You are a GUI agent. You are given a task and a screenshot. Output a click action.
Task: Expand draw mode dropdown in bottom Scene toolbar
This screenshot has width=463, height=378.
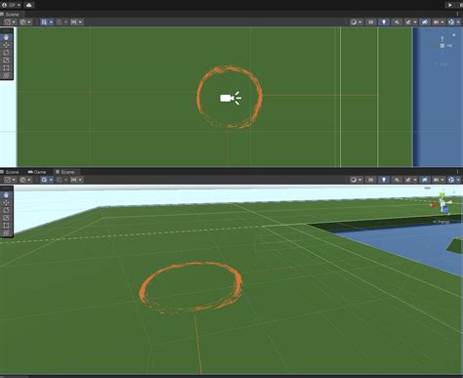click(x=359, y=180)
